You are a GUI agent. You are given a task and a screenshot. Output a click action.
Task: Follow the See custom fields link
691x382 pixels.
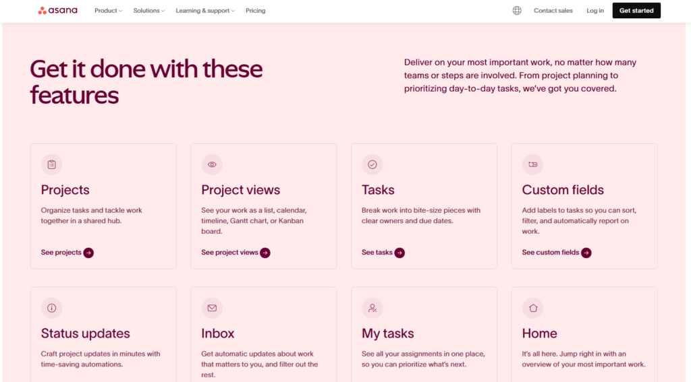pyautogui.click(x=556, y=253)
